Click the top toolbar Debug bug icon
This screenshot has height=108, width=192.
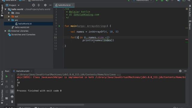[162, 1]
